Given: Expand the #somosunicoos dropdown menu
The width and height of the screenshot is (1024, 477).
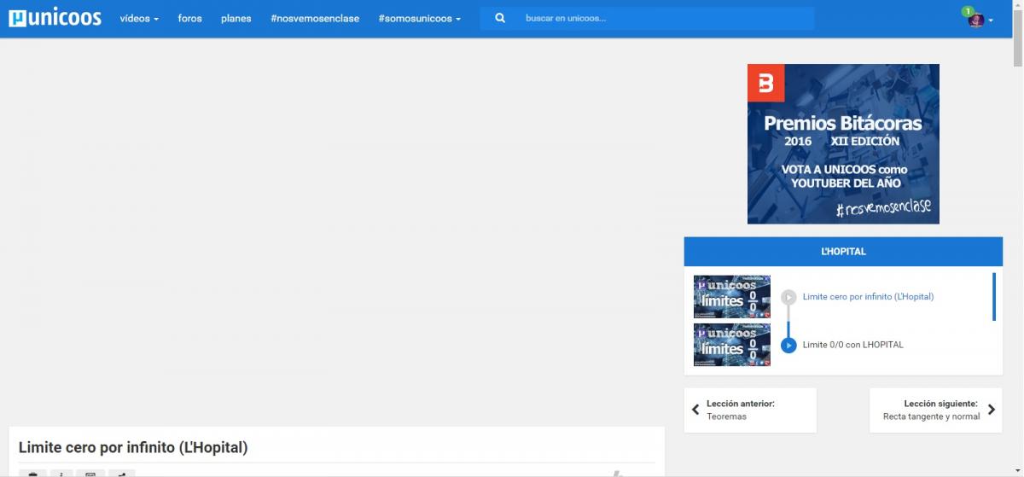Looking at the screenshot, I should click(419, 18).
